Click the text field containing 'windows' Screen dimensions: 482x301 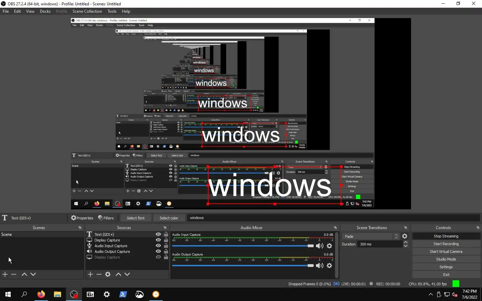[x=333, y=218]
